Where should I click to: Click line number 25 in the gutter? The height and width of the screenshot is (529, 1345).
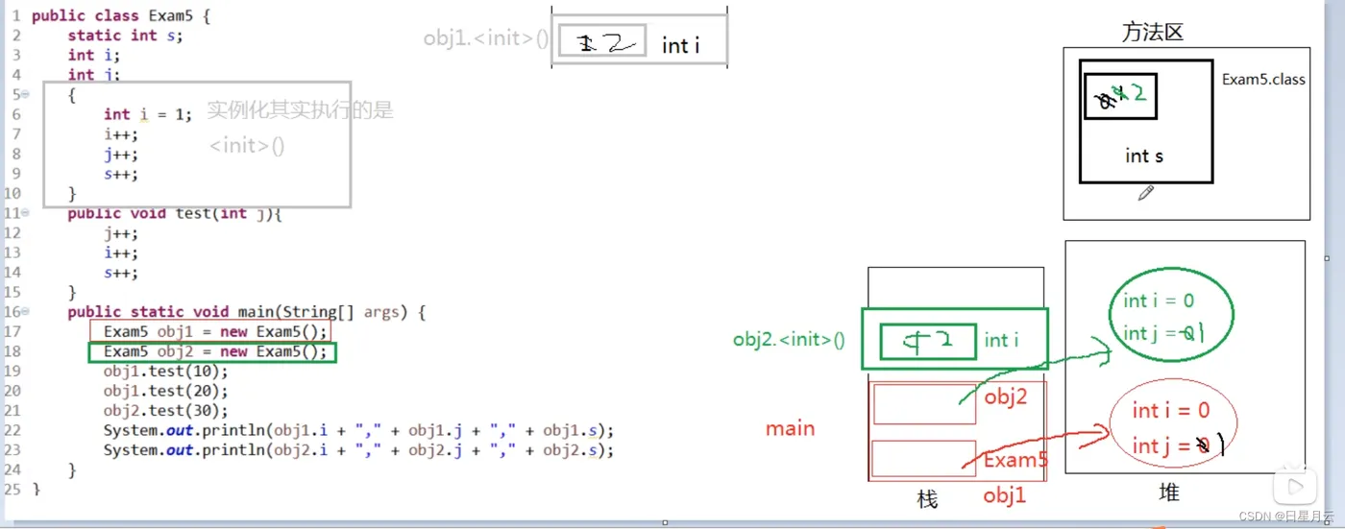pyautogui.click(x=12, y=490)
